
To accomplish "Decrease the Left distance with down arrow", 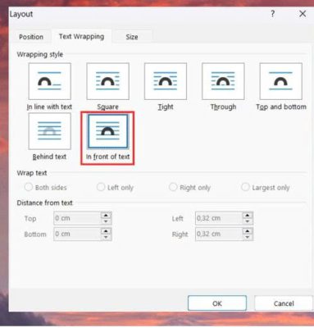I will tap(248, 221).
